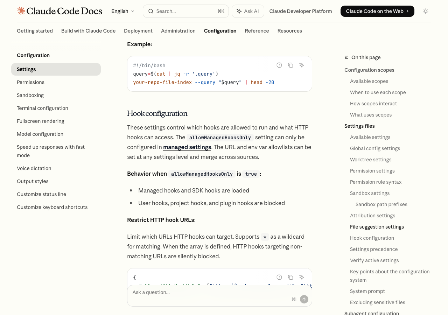Follow the managed settings link
This screenshot has height=315, width=448.
(187, 147)
